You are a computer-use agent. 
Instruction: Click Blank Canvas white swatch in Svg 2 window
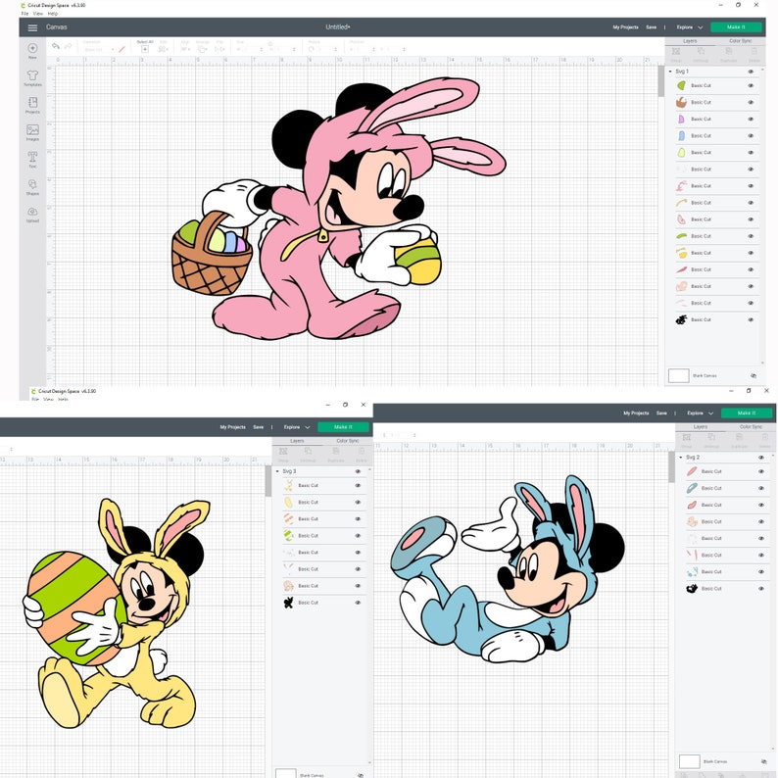(689, 761)
